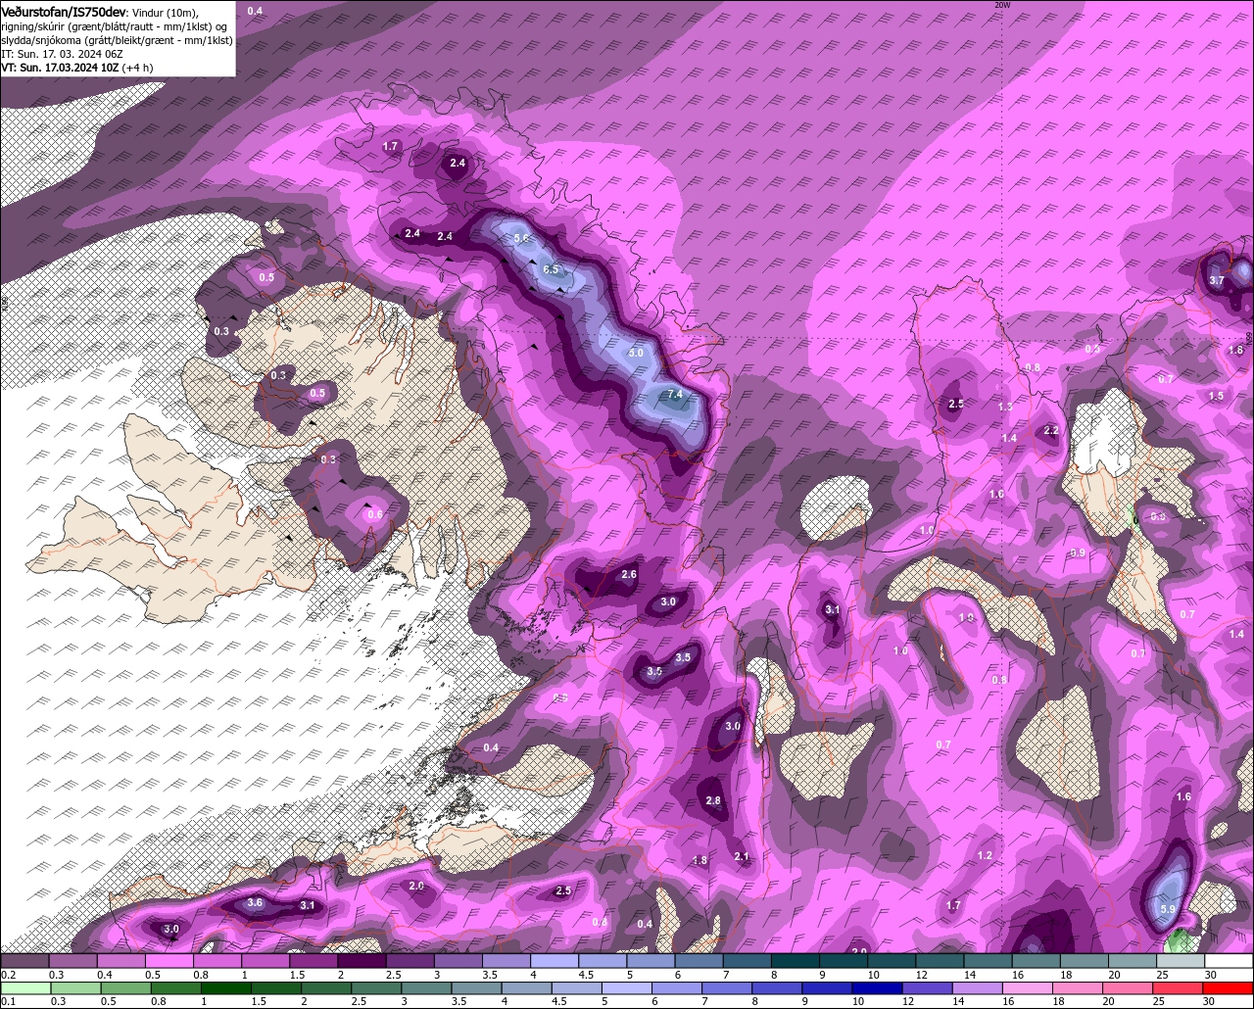Select the deep blue 10 swatch in the rain legend
The height and width of the screenshot is (1009, 1254).
coord(878,987)
